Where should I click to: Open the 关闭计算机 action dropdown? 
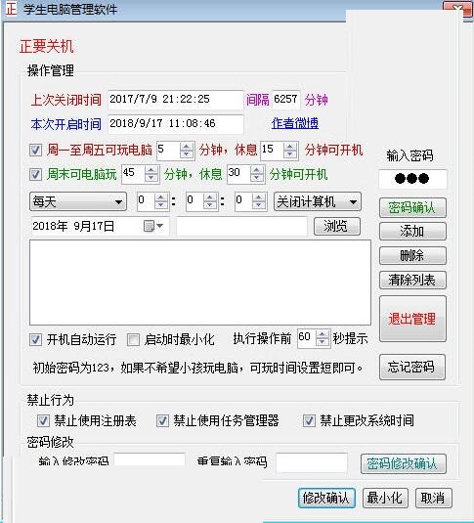click(318, 201)
